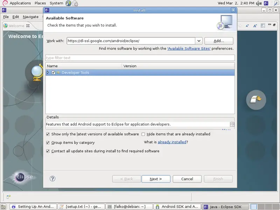Click the first workspace in the switcher
280x210 pixels.
click(254, 206)
